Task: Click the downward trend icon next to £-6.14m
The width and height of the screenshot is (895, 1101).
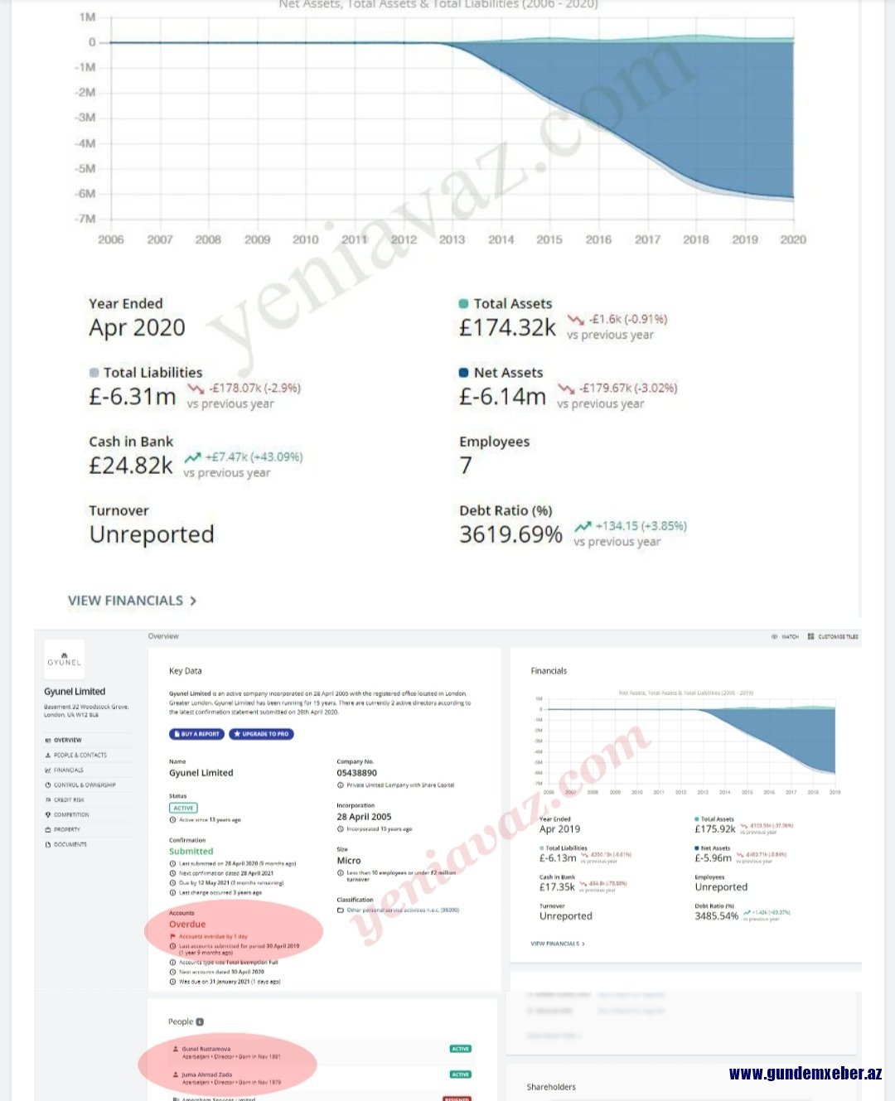Action: coord(566,389)
